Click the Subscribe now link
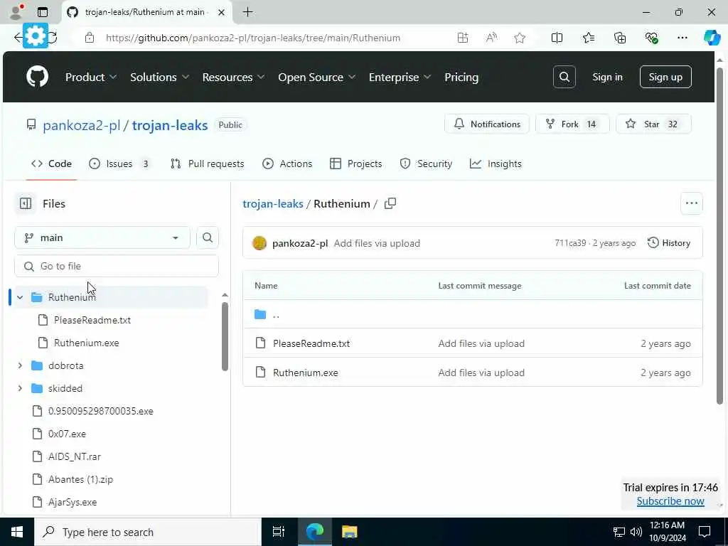Screen dimensions: 728x546 tap(670, 501)
